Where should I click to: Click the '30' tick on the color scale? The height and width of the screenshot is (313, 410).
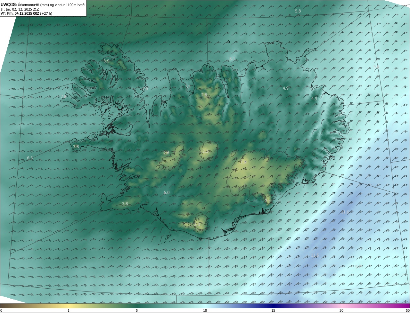pyautogui.click(x=341, y=310)
